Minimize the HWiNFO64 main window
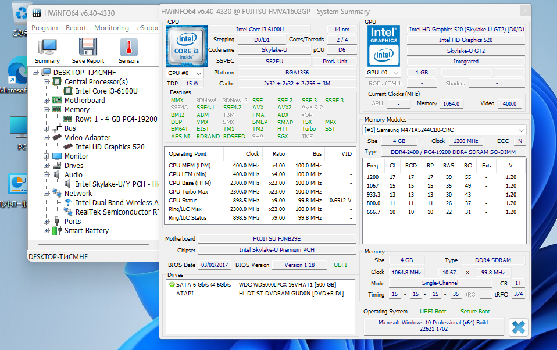Screen dimensions: 557x350 click(x=150, y=13)
